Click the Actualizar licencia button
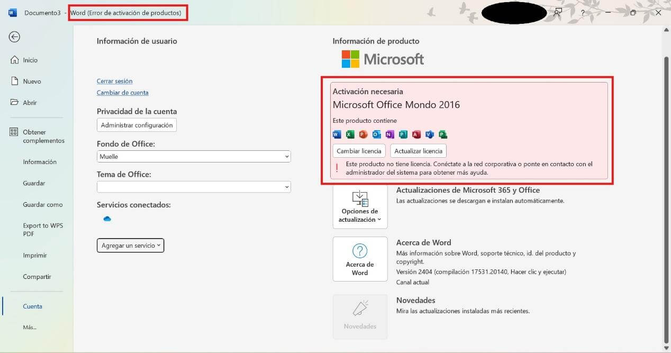 tap(418, 151)
